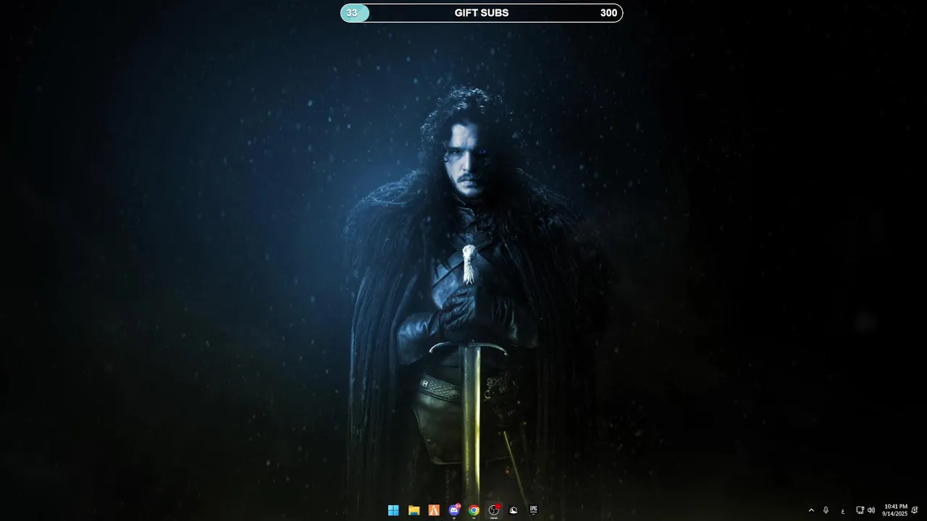Open Discord from the taskbar
Viewport: 927px width, 521px height.
454,510
